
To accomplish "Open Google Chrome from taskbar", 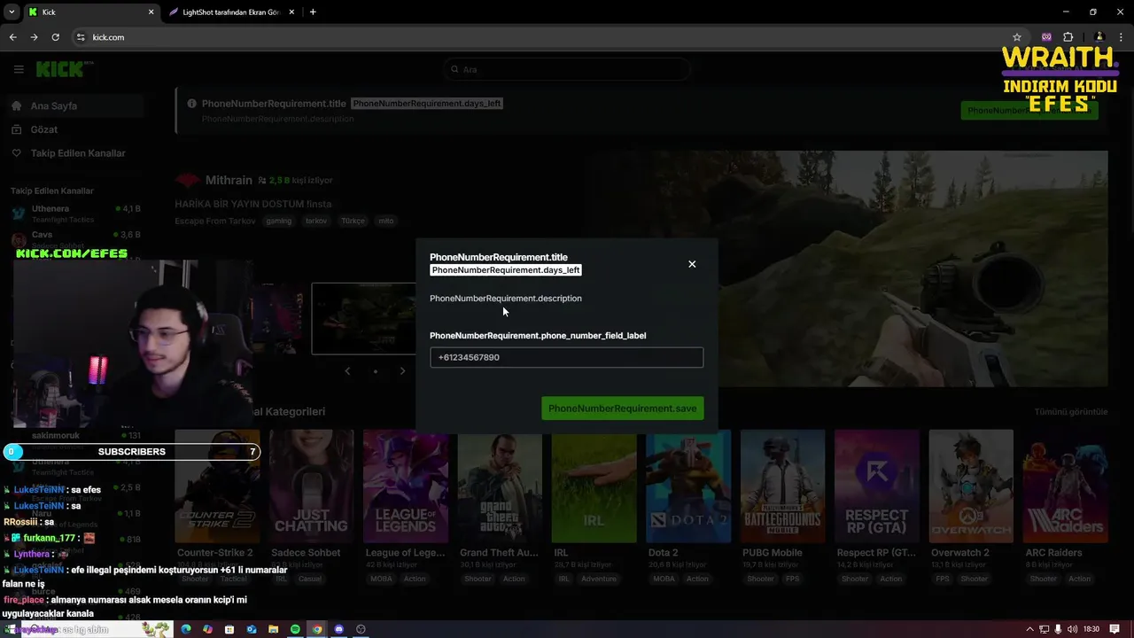I will [317, 629].
